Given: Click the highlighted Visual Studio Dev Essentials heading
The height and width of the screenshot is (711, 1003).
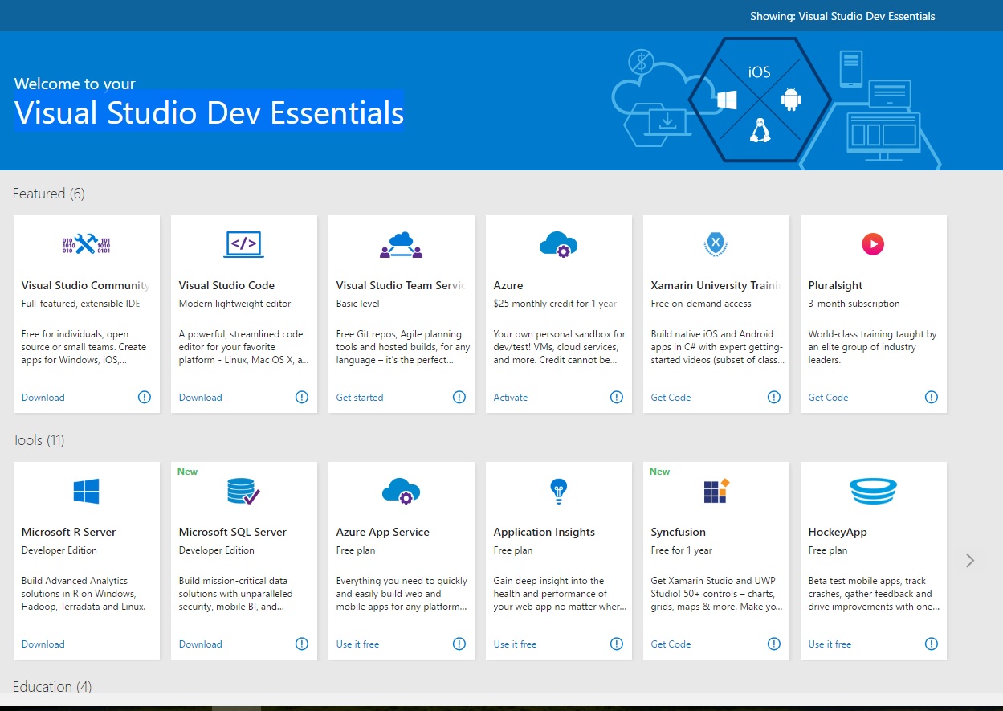Looking at the screenshot, I should click(x=209, y=112).
